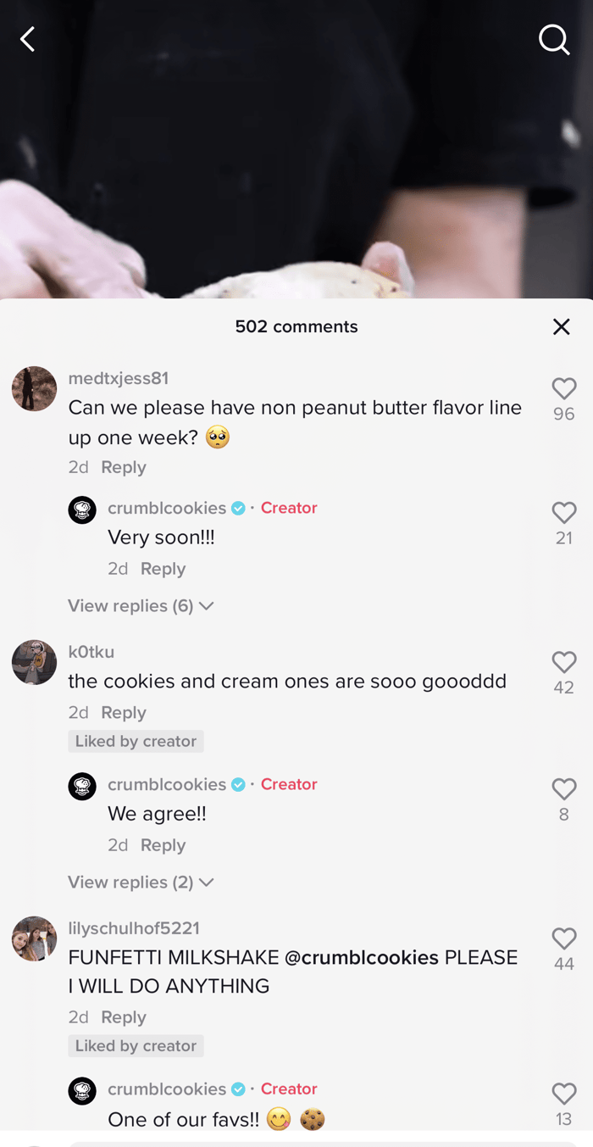This screenshot has width=593, height=1147.
Task: Tap the comment input bar at bottom
Action: pos(296,1143)
